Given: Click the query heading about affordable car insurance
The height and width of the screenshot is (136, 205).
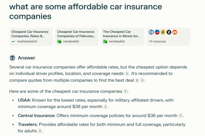Looking at the screenshot, I should click(x=85, y=11).
